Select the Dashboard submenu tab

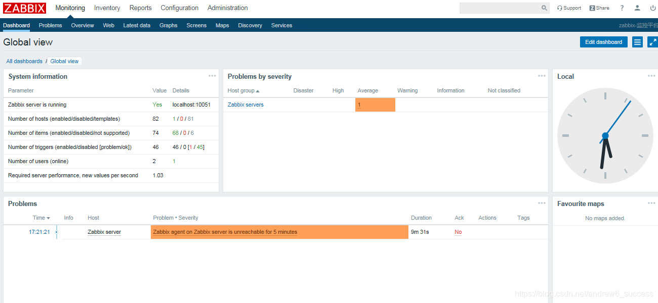[x=16, y=25]
